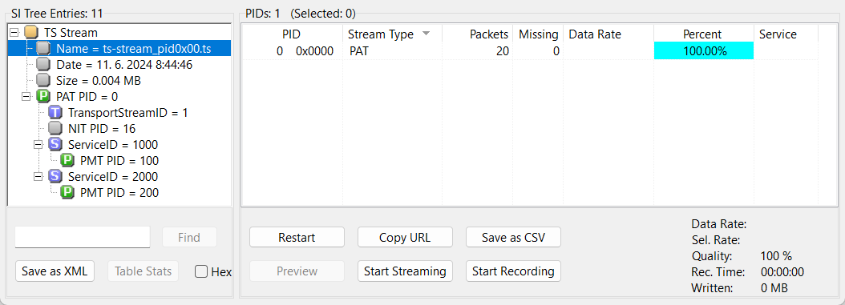Screen dimensions: 845x305
Task: Sort by the Stream Type column header
Action: (392, 34)
